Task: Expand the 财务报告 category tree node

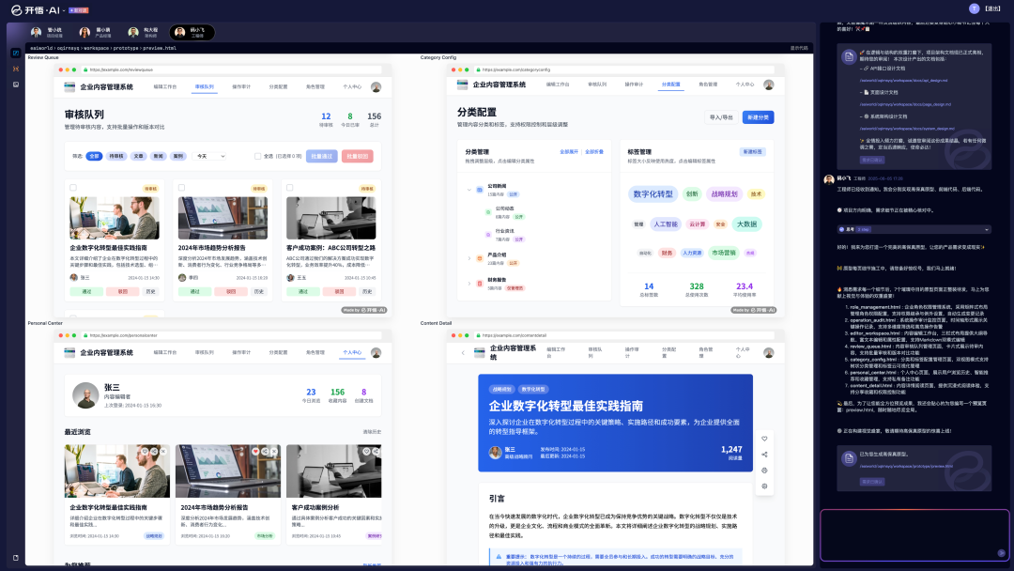Action: pyautogui.click(x=469, y=284)
